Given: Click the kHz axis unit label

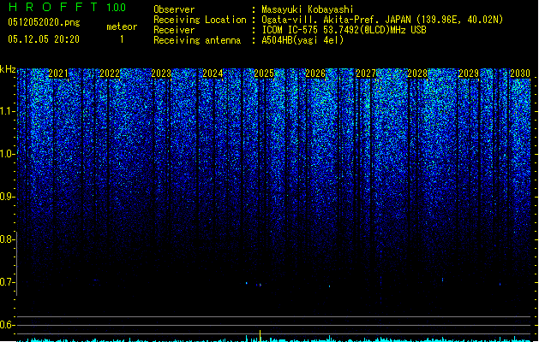Looking at the screenshot, I should tap(8, 69).
